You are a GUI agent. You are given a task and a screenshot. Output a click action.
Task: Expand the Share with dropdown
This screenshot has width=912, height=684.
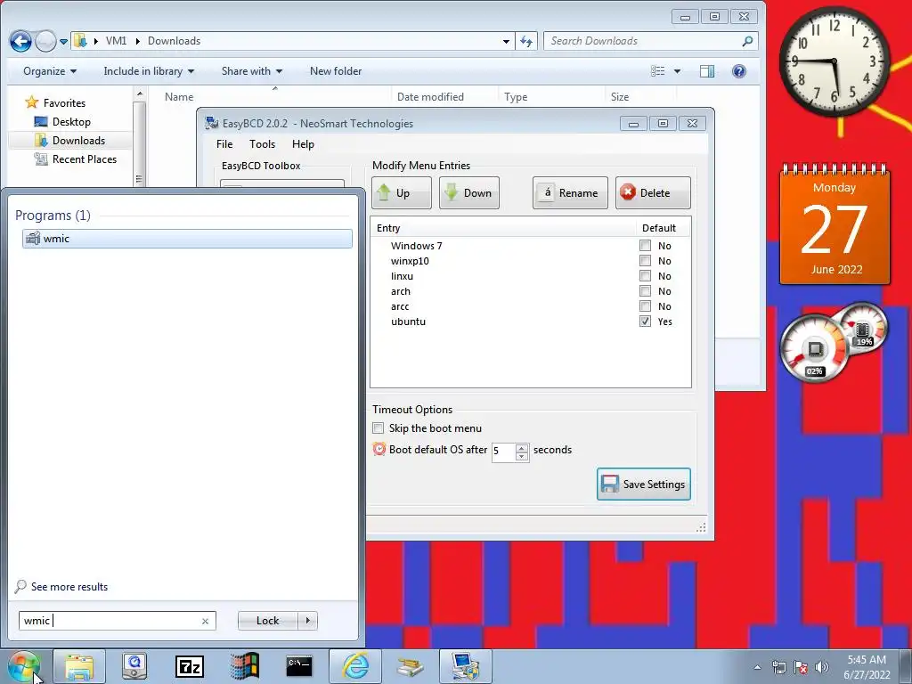pos(252,71)
